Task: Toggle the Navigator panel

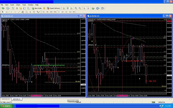Action: 21,8
